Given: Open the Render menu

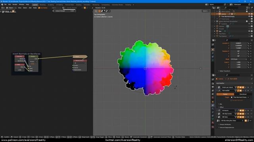Looking at the screenshot, I should pyautogui.click(x=15, y=5).
